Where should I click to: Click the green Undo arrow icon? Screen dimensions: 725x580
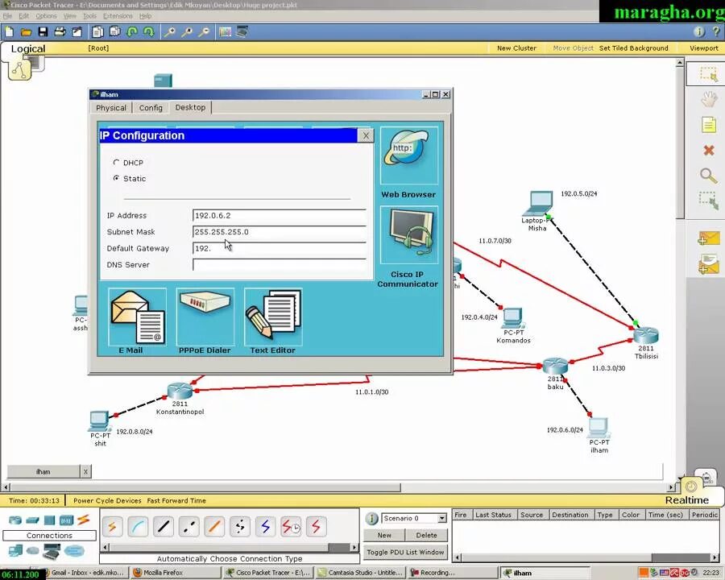[x=132, y=32]
